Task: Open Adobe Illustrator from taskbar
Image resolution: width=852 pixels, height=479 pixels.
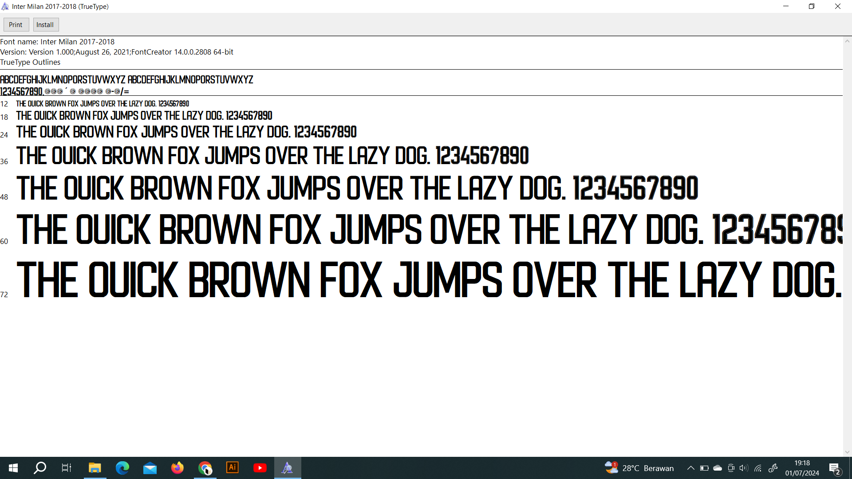Action: pyautogui.click(x=233, y=468)
